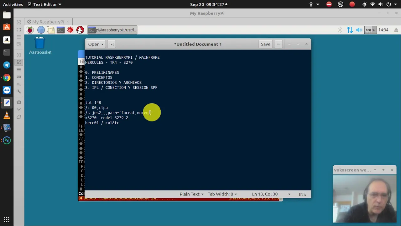Open the Plain Text language dropdown

pyautogui.click(x=191, y=194)
